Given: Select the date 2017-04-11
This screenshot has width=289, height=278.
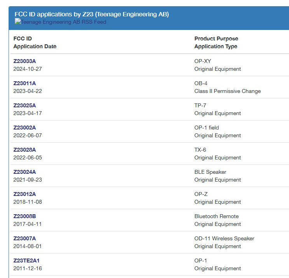Looking at the screenshot, I should (28, 224).
